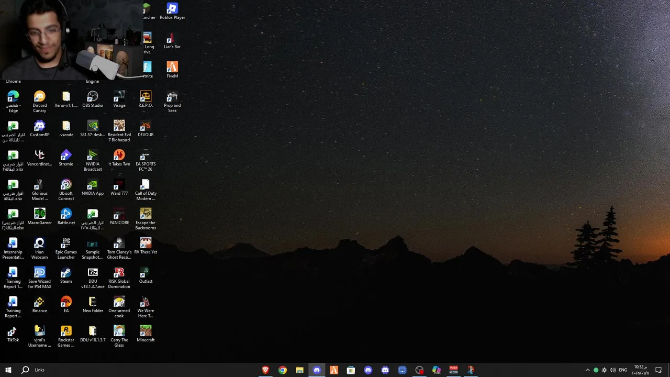Open VencordInstaller desktop icon
The height and width of the screenshot is (377, 670).
pyautogui.click(x=40, y=158)
